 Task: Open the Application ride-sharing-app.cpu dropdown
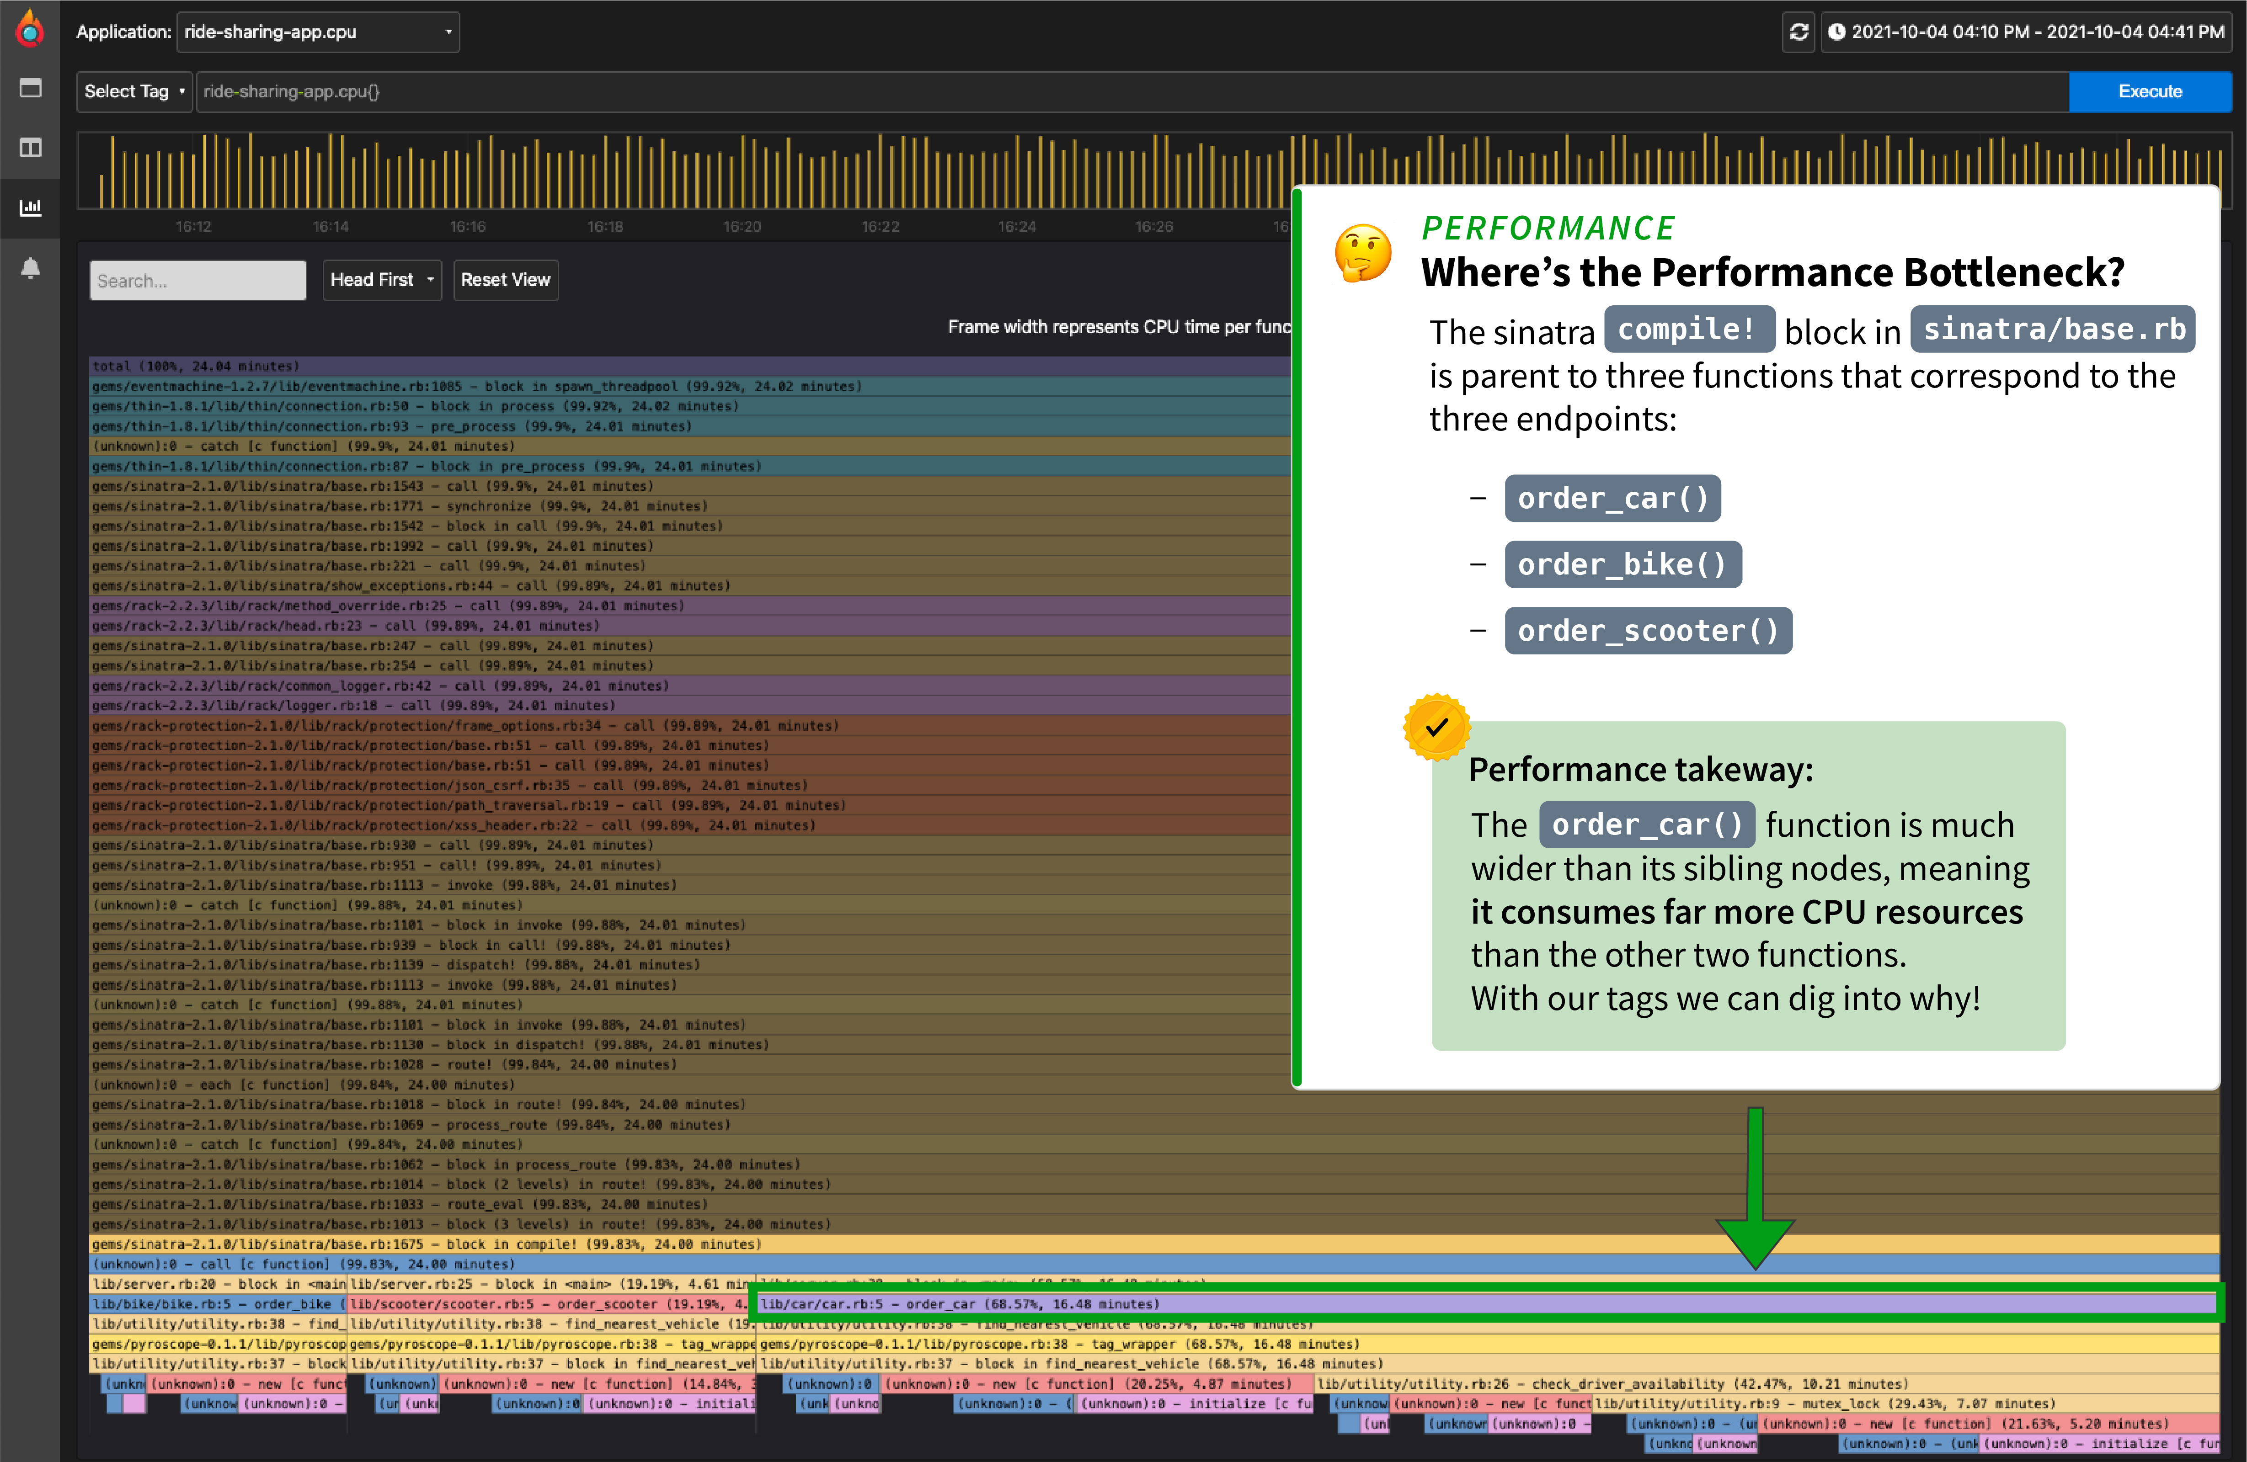click(x=318, y=32)
